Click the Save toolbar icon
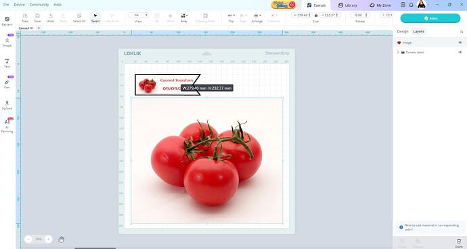The height and width of the screenshot is (249, 467). coord(37,18)
